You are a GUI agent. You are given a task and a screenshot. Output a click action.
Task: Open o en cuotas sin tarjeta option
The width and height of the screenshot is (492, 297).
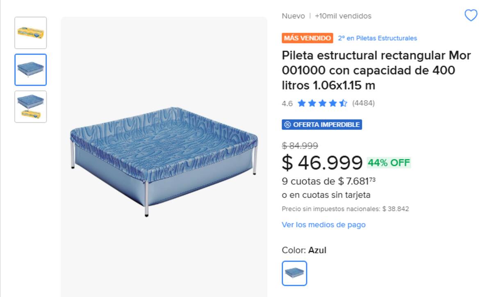click(326, 195)
